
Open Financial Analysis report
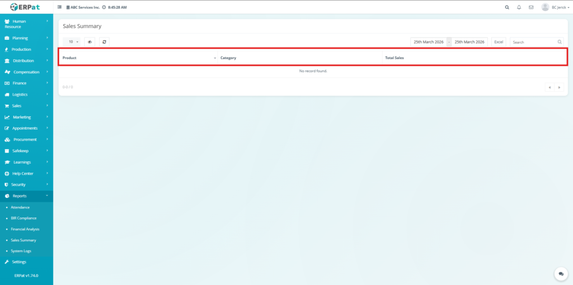(x=25, y=229)
